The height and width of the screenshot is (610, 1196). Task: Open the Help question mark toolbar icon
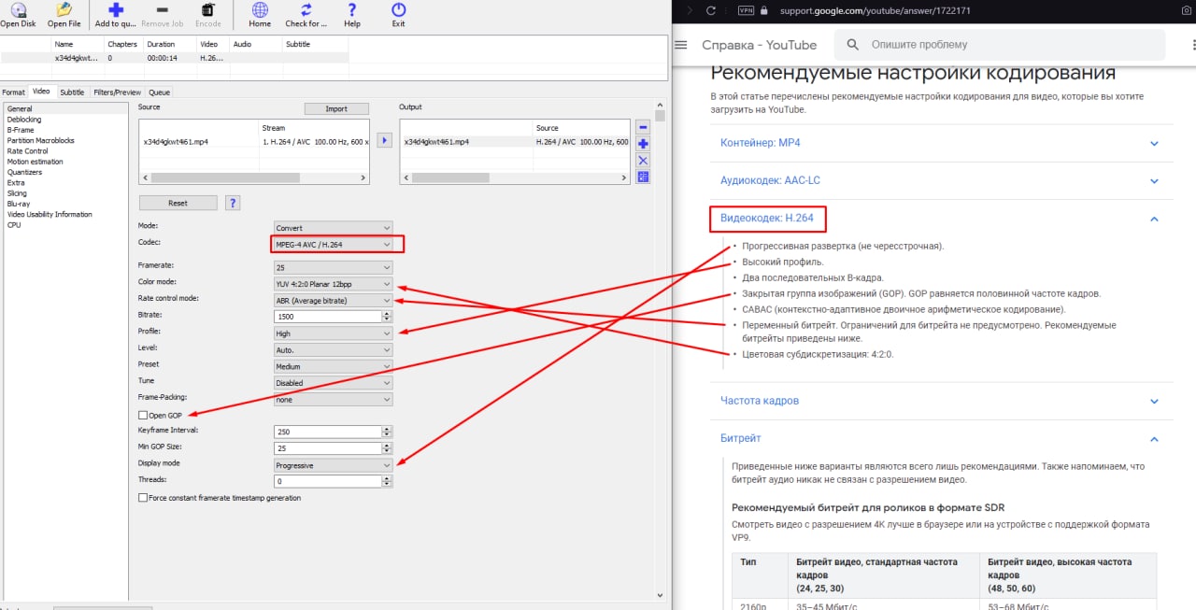(351, 10)
